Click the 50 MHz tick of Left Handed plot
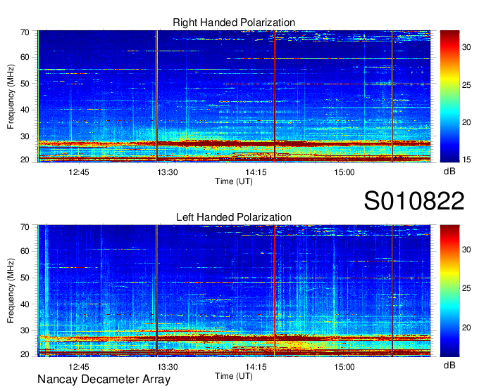 click(25, 278)
